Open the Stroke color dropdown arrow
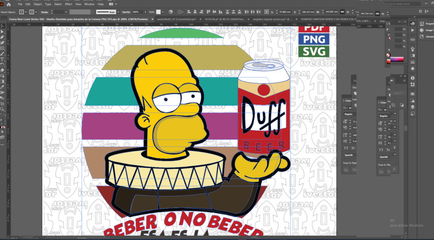 click(x=36, y=12)
